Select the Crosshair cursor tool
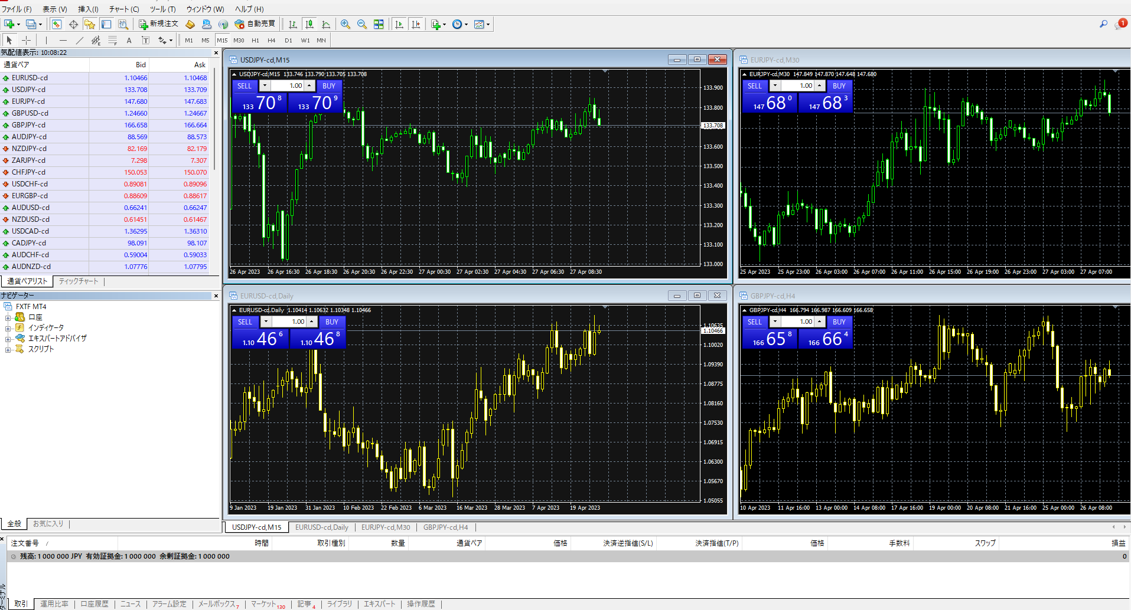This screenshot has height=610, width=1131. [26, 40]
